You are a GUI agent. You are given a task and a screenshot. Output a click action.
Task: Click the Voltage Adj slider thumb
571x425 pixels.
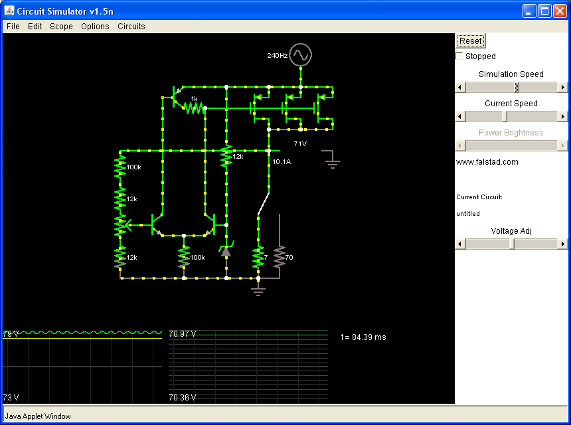512,244
